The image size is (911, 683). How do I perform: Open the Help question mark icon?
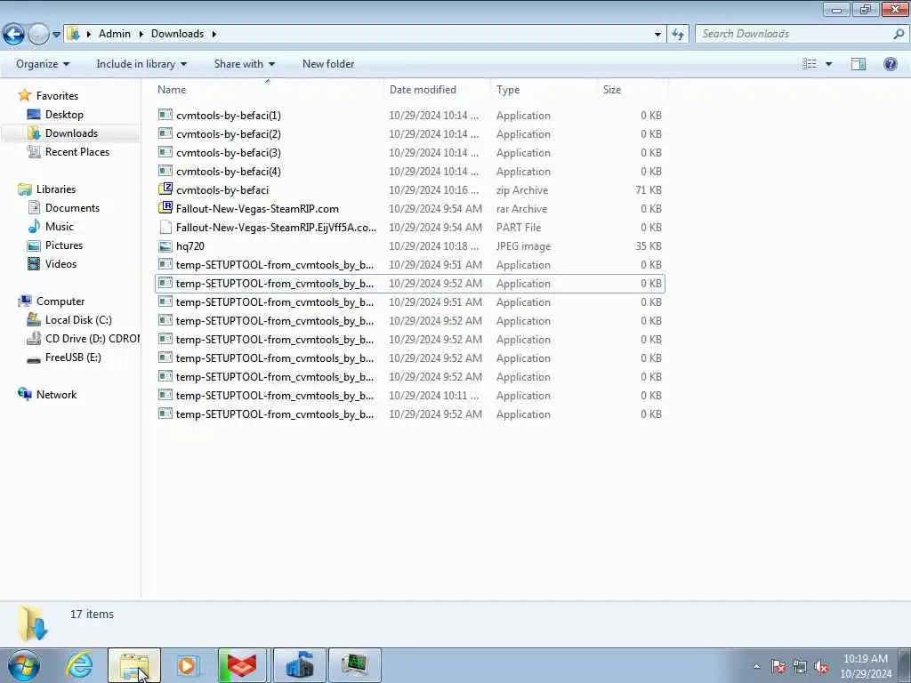(890, 64)
